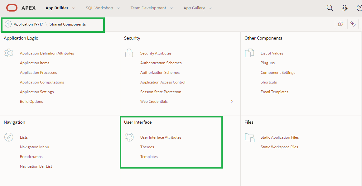Viewport: 362px width, 186px height.
Task: Open Help via the question mark icon
Action: pos(359,8)
